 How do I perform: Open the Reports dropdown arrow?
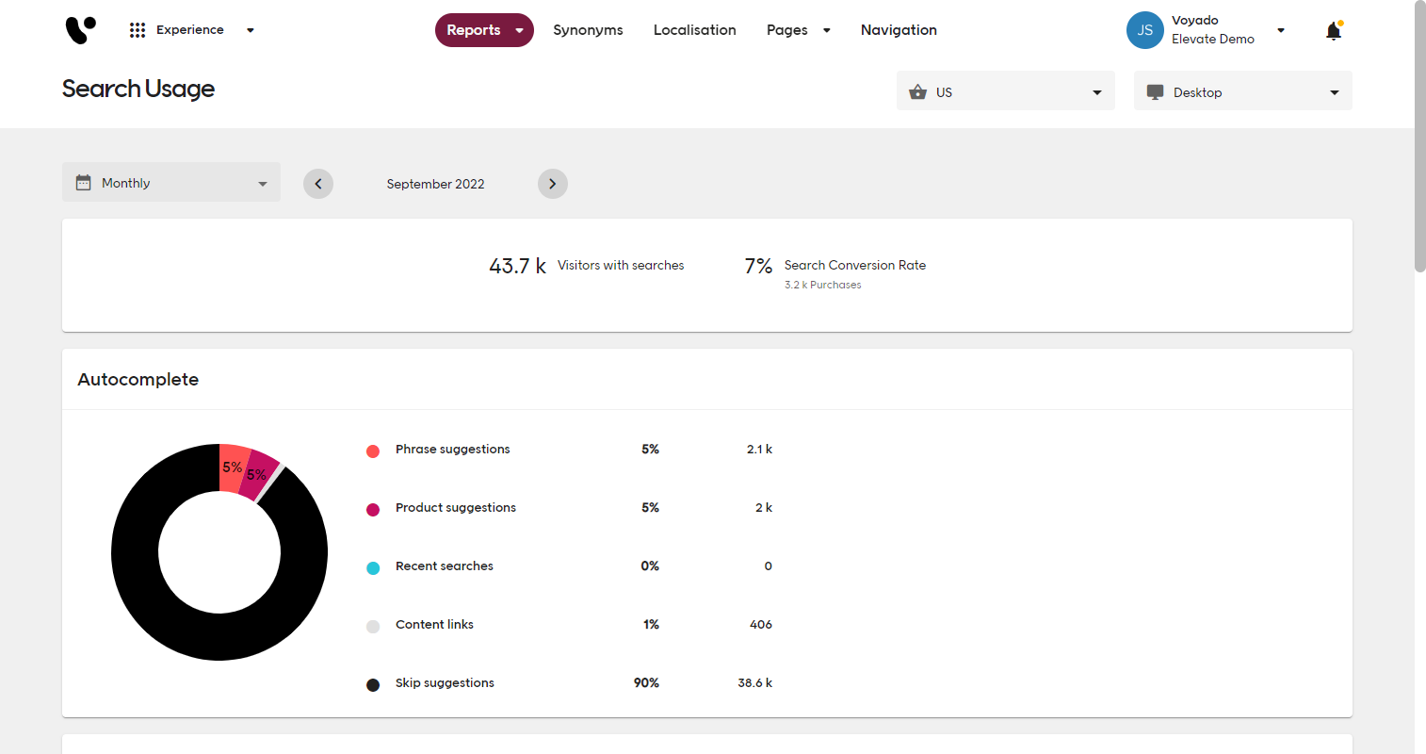click(519, 30)
